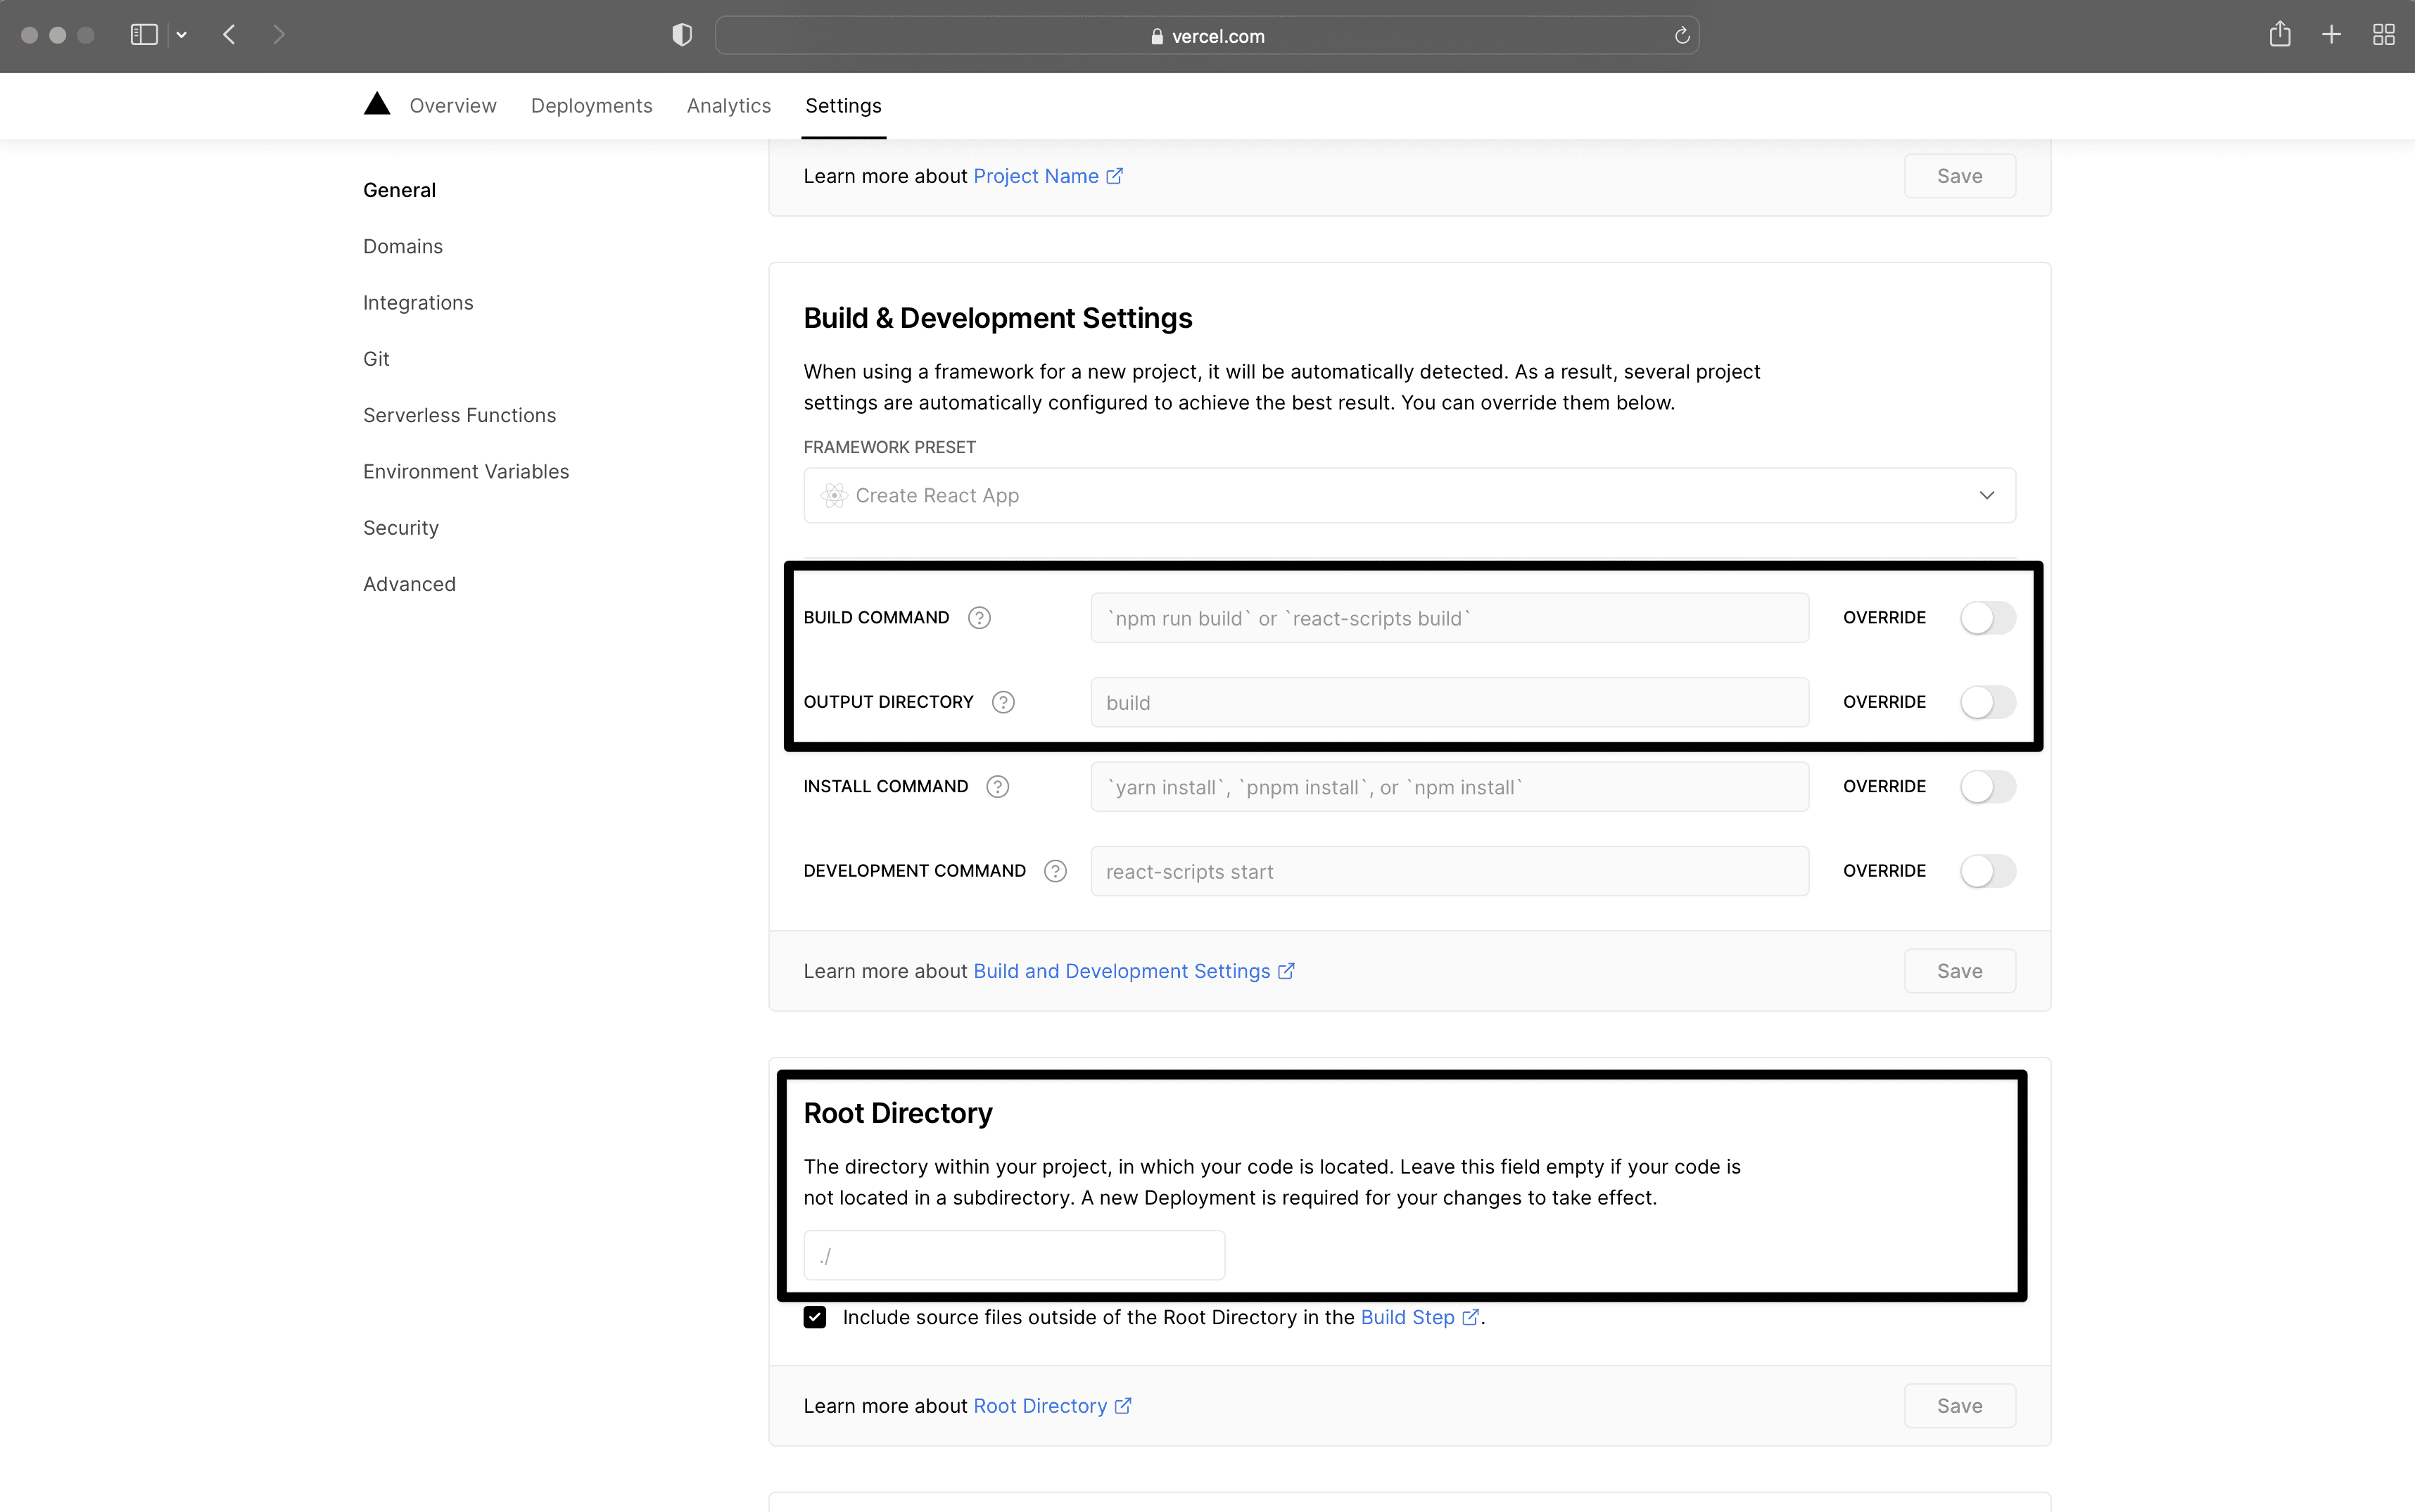
Task: Select the Settings tab
Action: (x=843, y=105)
